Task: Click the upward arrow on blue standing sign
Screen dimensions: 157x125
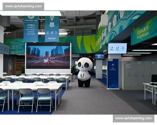Action: (113, 65)
